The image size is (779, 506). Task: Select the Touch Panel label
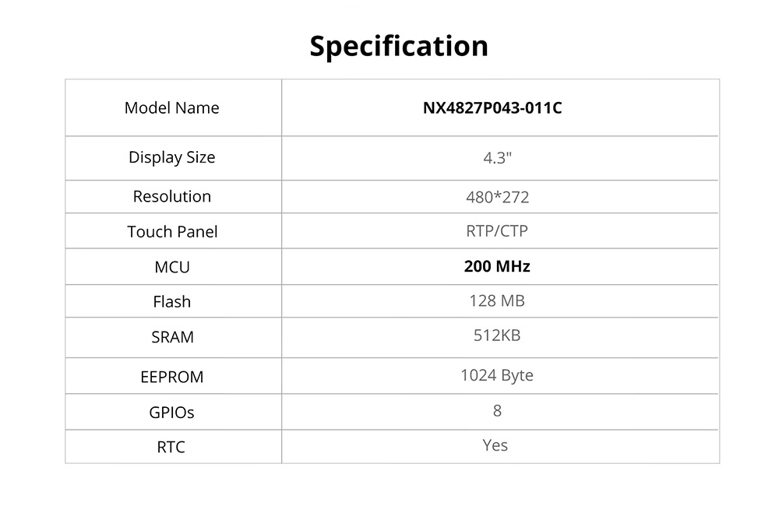point(172,232)
